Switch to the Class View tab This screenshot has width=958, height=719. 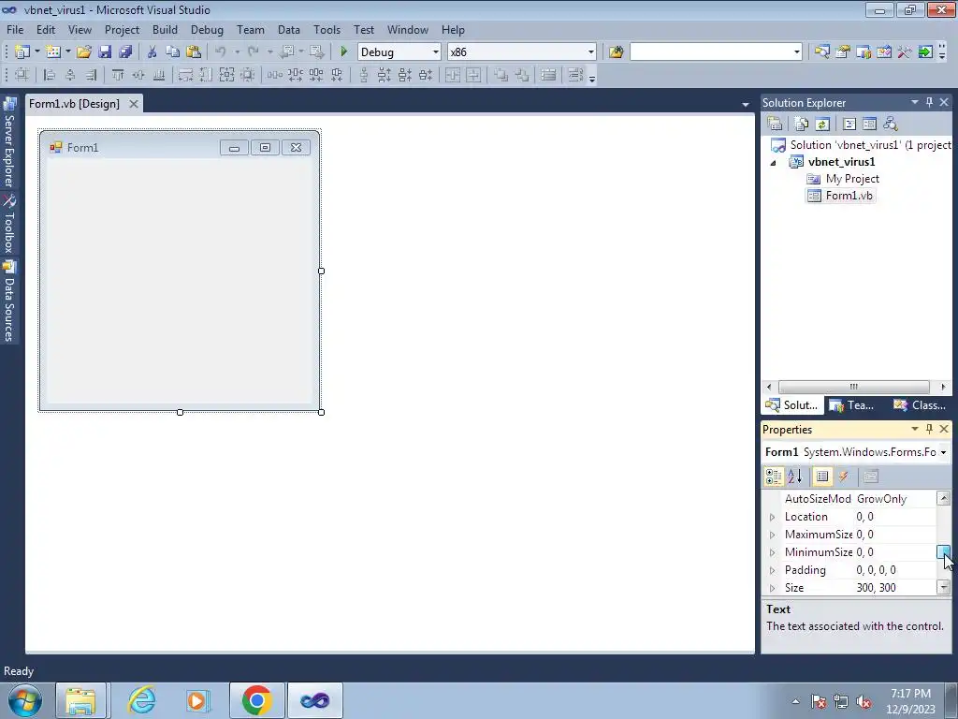point(921,405)
